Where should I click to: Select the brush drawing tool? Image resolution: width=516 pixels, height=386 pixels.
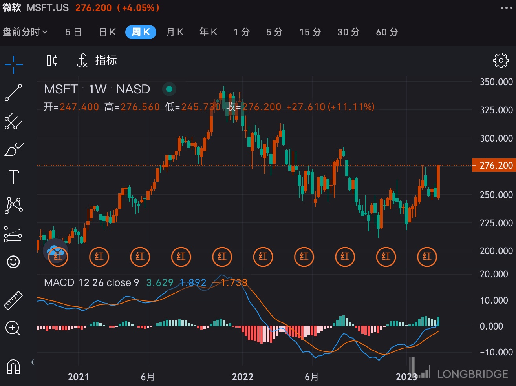pyautogui.click(x=13, y=149)
